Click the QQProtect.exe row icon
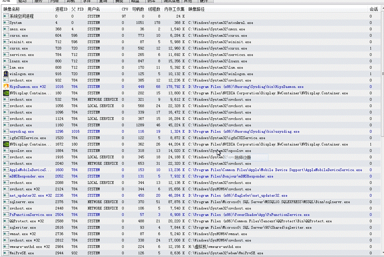Viewport: 384px width, 257px height. [6, 221]
